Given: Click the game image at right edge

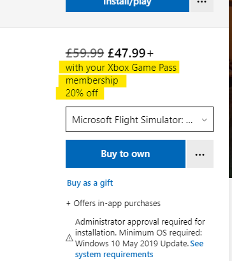Looking at the screenshot, I should pyautogui.click(x=230, y=88).
